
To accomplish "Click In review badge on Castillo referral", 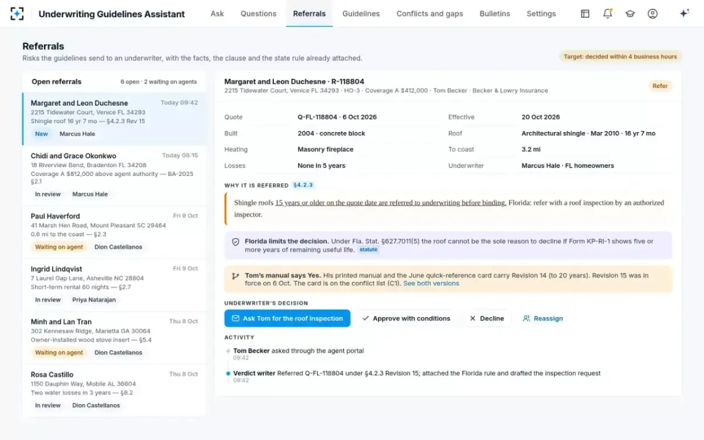I will [x=48, y=405].
